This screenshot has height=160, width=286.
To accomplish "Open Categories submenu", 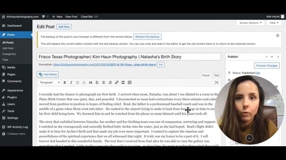I will pyautogui.click(x=9, y=54).
